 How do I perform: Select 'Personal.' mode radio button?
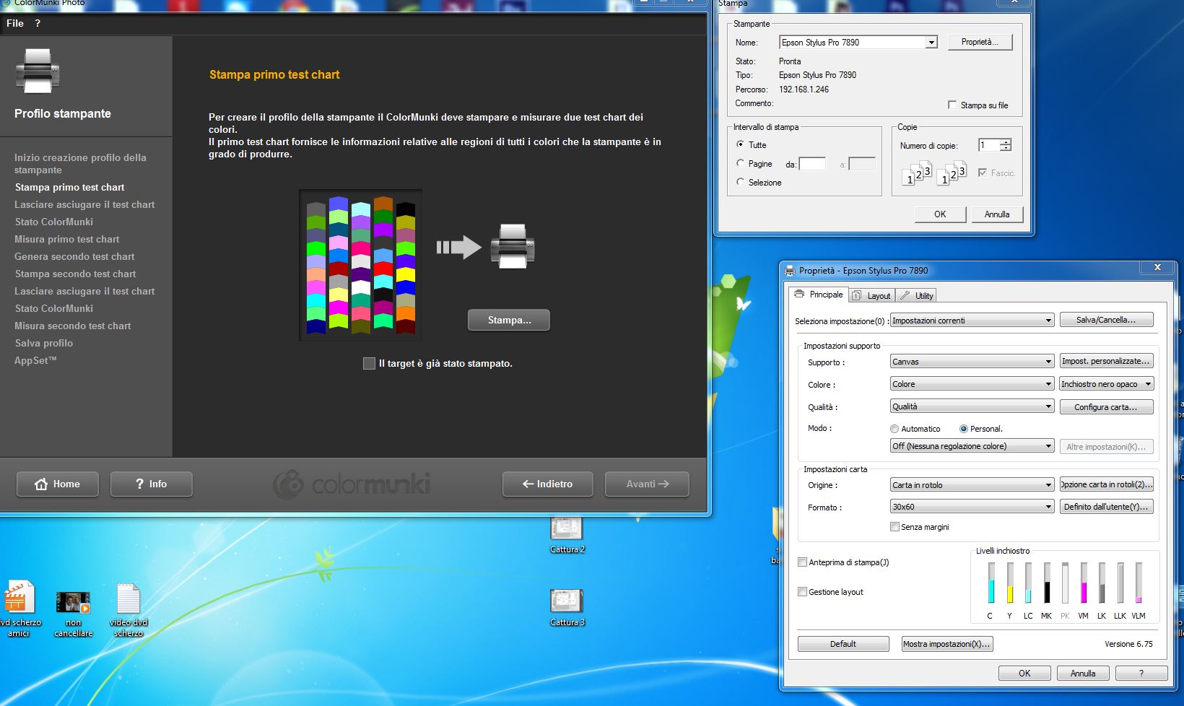click(963, 429)
